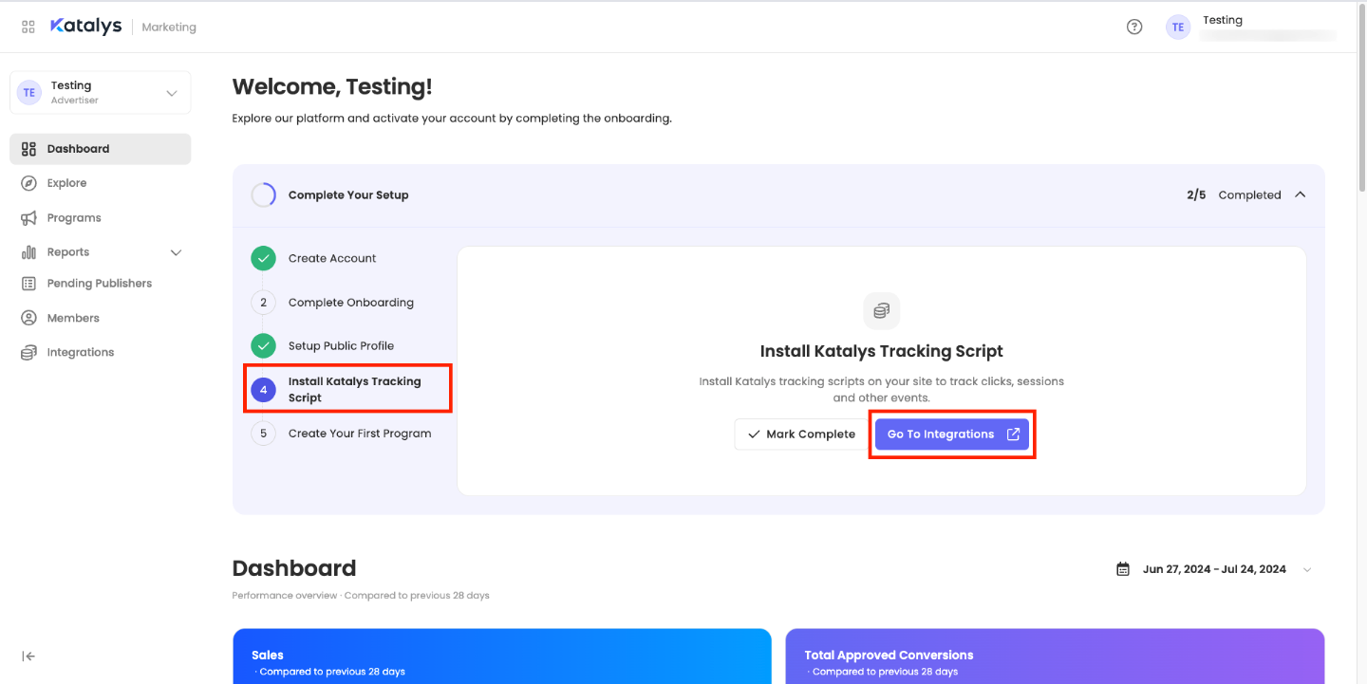Click the Programs megaphone icon

click(28, 218)
